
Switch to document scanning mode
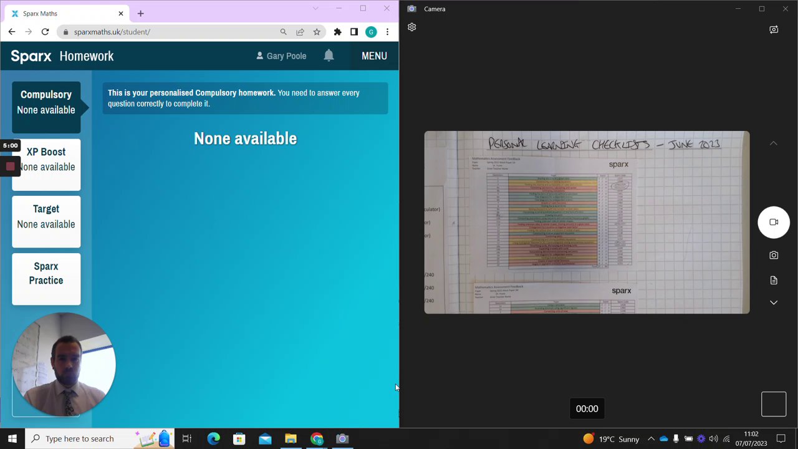coord(774,280)
